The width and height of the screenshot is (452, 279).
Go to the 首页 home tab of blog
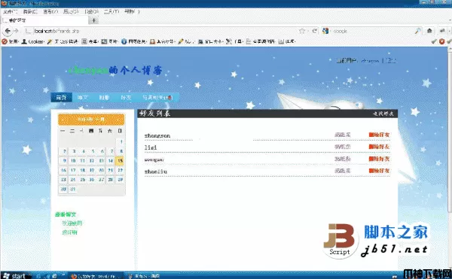point(62,98)
